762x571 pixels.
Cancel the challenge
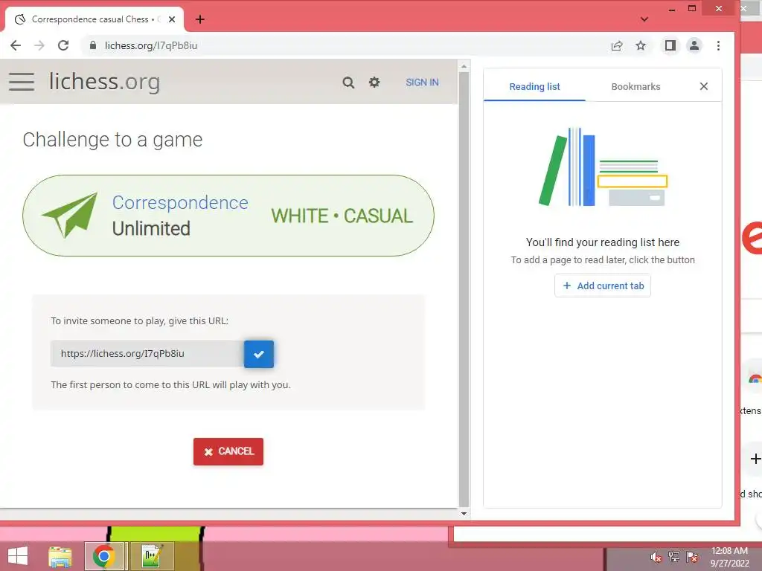tap(228, 451)
